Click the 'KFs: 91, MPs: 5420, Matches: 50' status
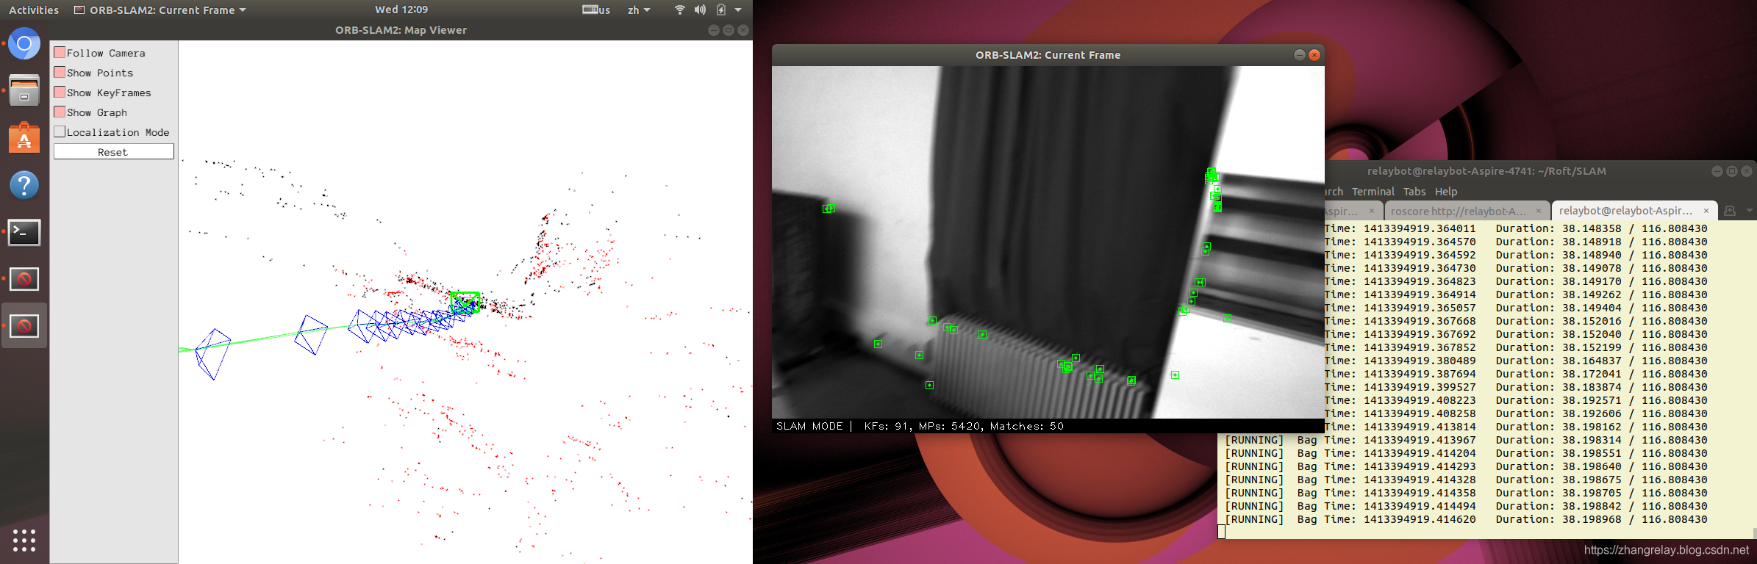The height and width of the screenshot is (564, 1757). point(964,426)
